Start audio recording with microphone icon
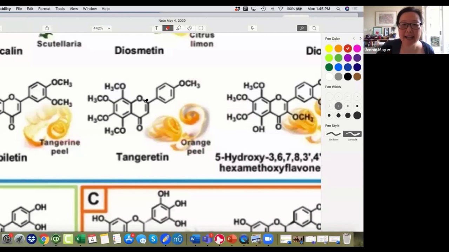The width and height of the screenshot is (449, 252). coord(252,28)
